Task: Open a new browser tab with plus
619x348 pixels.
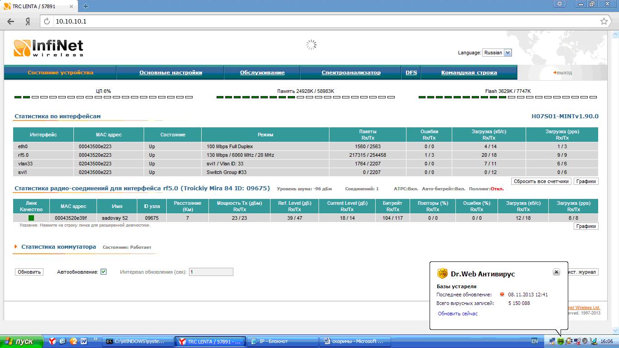Action: [86, 6]
